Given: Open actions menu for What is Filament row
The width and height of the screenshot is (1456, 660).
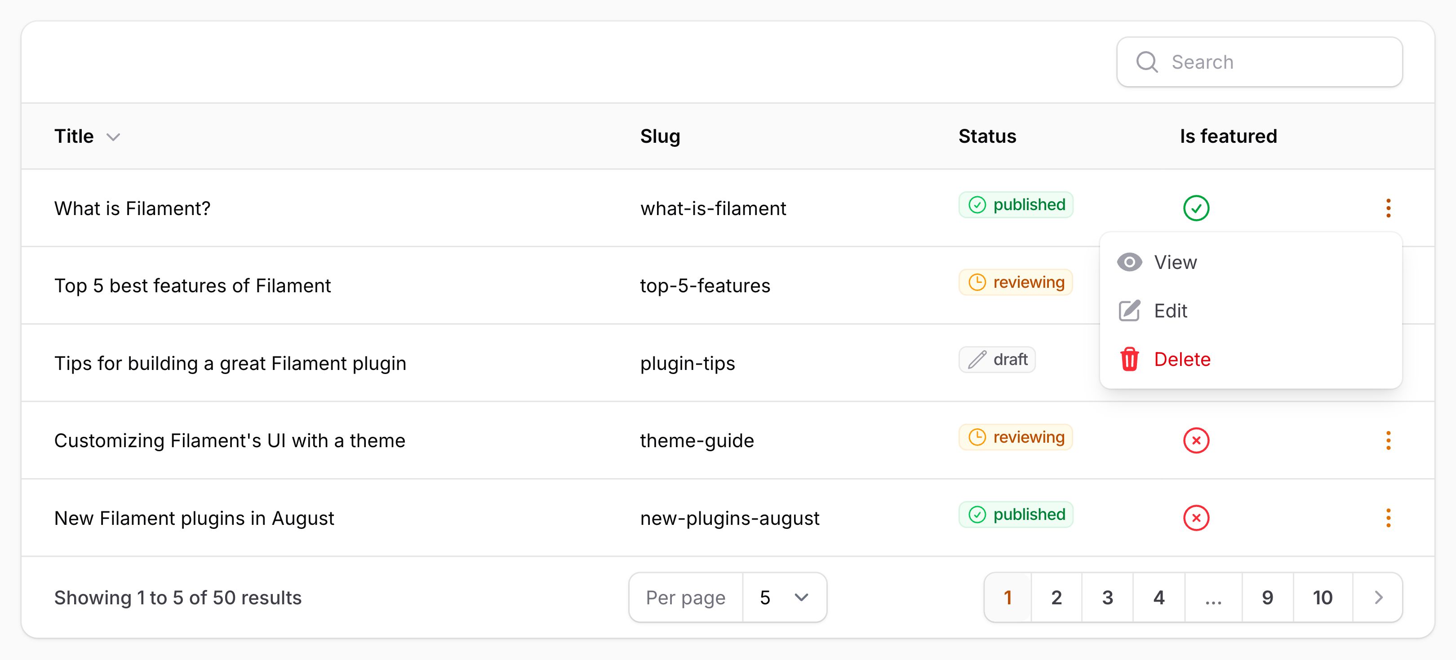Looking at the screenshot, I should click(1388, 208).
